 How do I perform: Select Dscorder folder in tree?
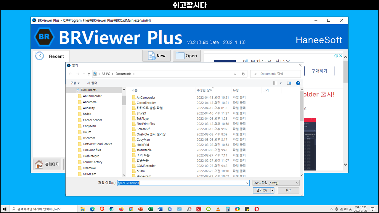89,138
